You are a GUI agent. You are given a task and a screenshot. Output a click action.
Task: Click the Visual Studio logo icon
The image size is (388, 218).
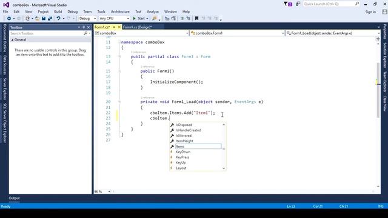(6, 5)
